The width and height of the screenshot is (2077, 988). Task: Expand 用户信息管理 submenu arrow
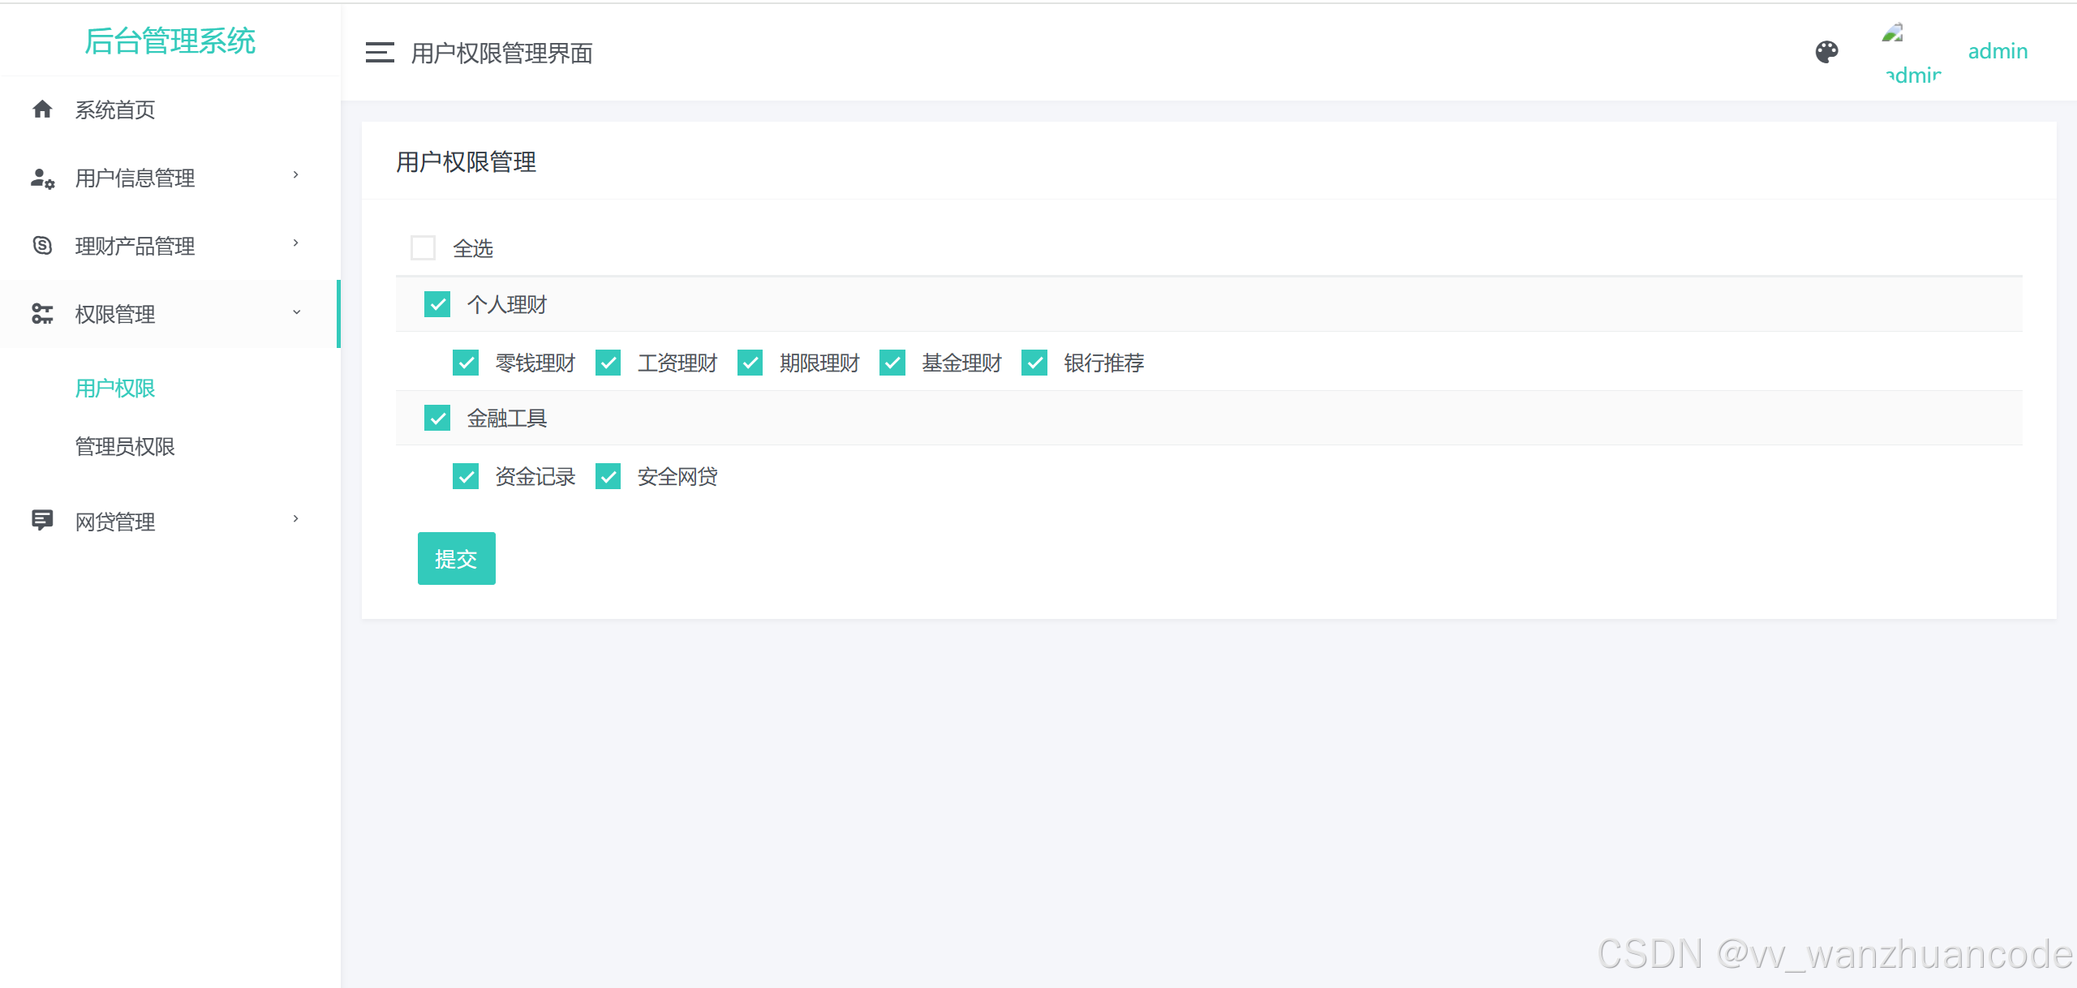[x=296, y=175]
